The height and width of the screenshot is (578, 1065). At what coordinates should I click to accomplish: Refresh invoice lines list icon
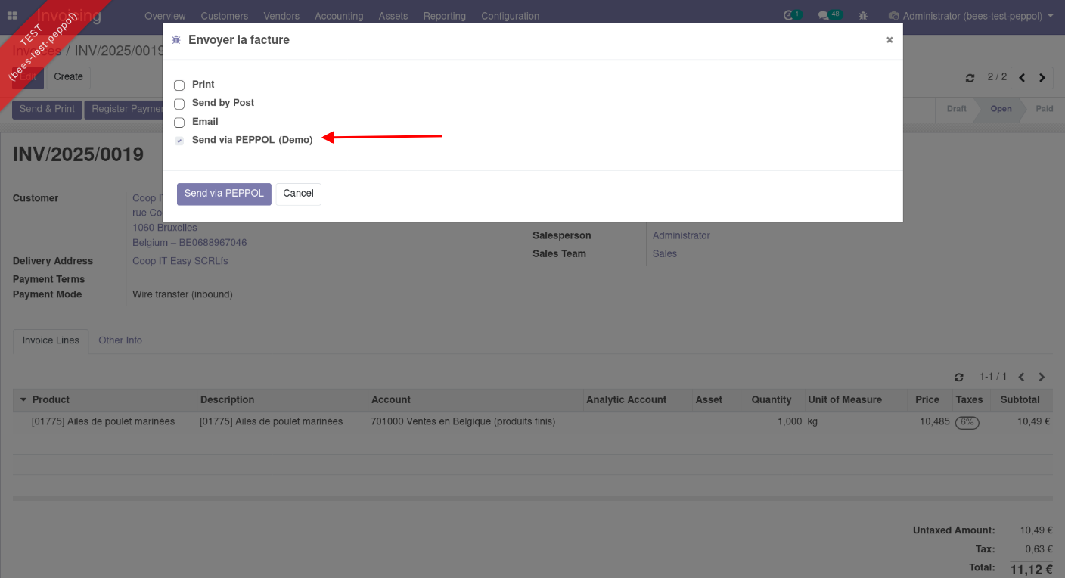(x=959, y=377)
